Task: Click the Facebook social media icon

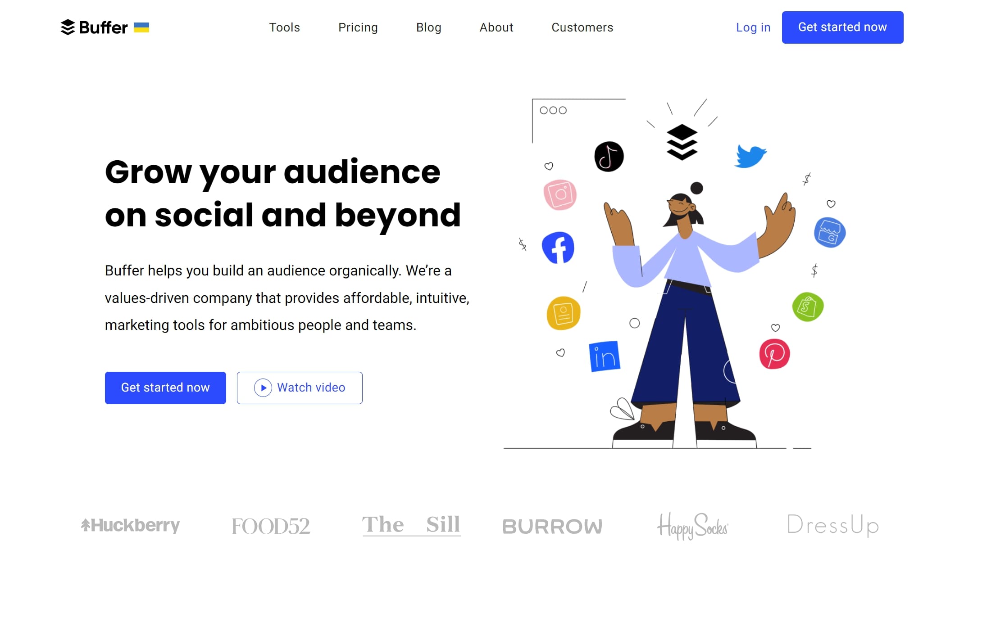Action: click(x=559, y=247)
